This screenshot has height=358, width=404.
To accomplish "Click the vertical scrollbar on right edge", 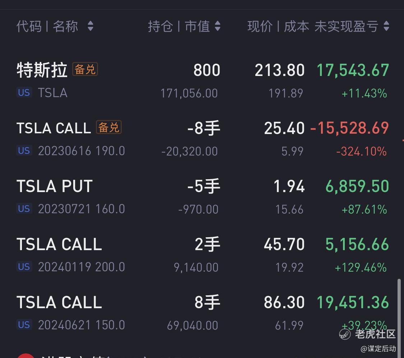I will pos(399,315).
